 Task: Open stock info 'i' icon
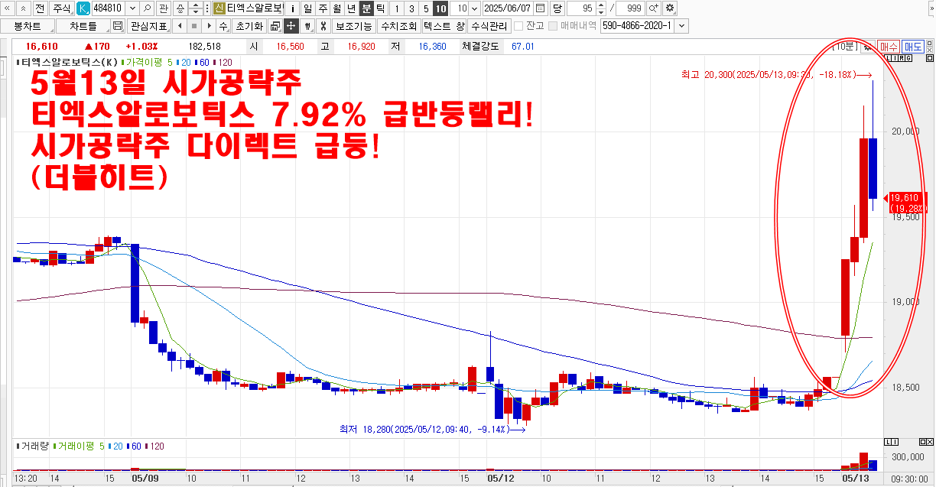click(x=294, y=8)
